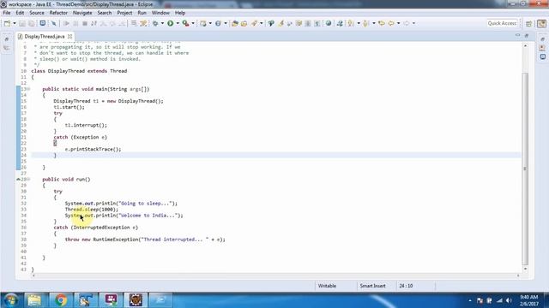Click the Resume debug icon
Image resolution: width=549 pixels, height=308 pixels.
click(66, 23)
